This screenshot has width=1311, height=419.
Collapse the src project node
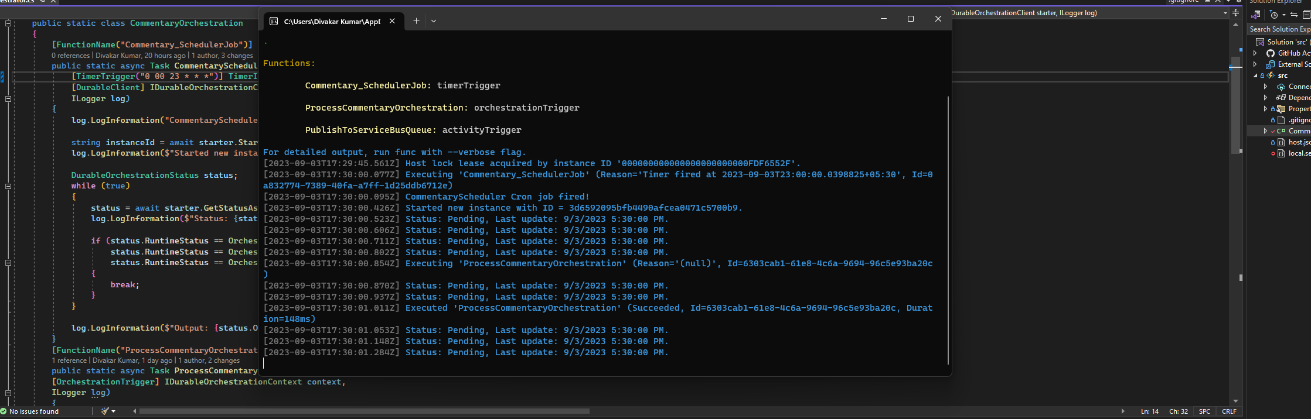(1255, 75)
